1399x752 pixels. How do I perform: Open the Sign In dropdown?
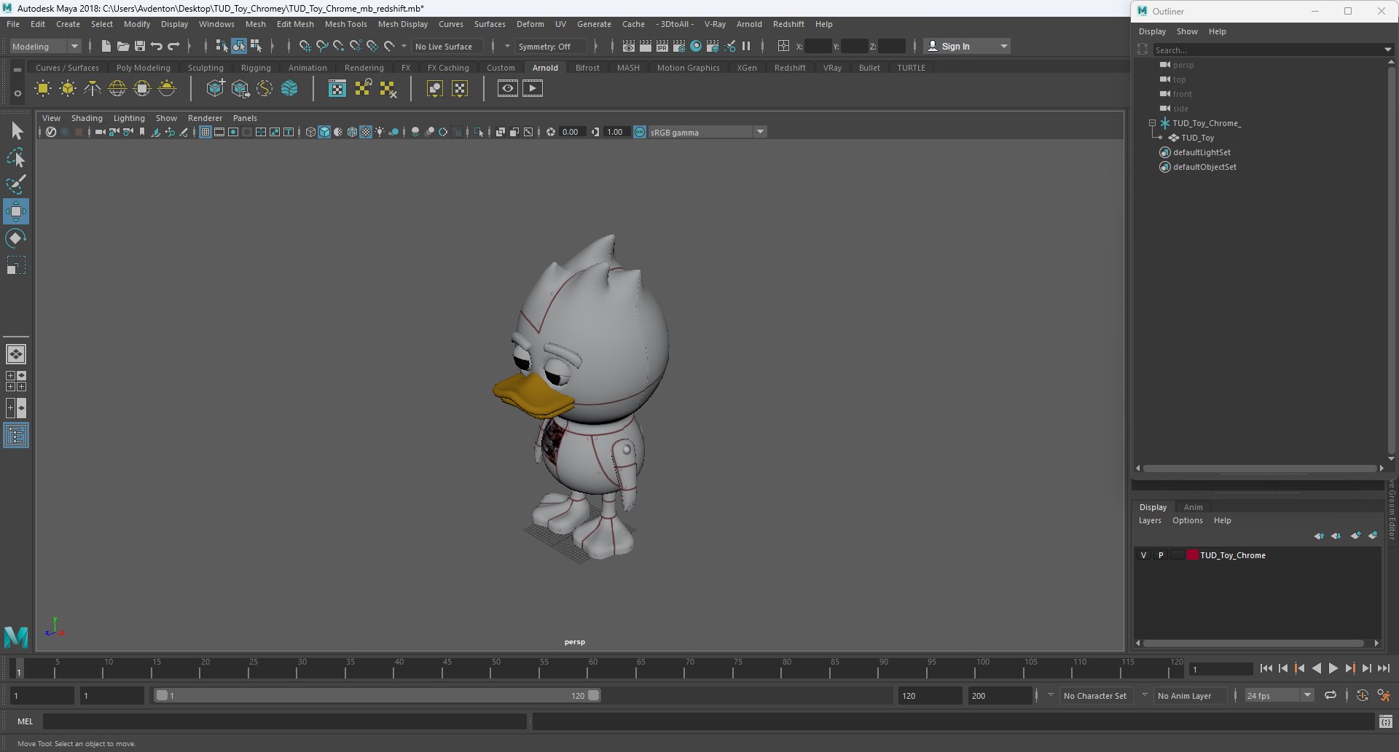click(x=967, y=46)
